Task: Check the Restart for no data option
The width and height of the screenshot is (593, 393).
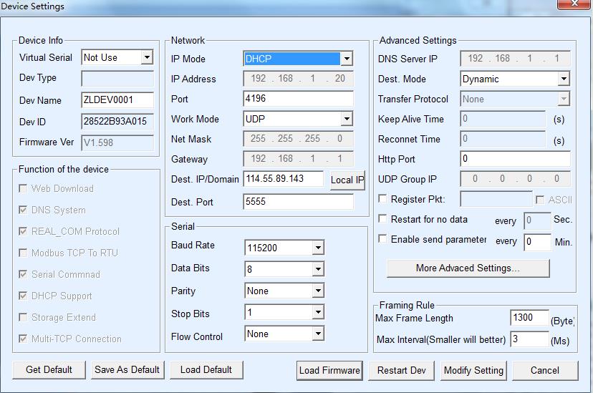Action: pyautogui.click(x=383, y=219)
